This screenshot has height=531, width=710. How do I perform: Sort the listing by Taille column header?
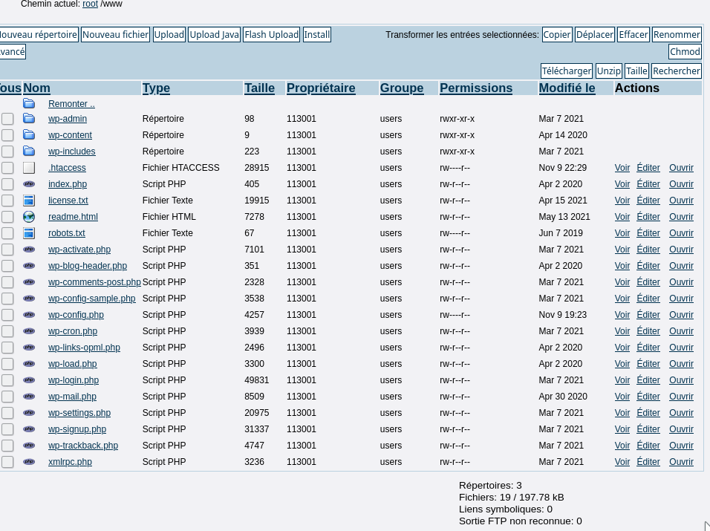pos(259,88)
